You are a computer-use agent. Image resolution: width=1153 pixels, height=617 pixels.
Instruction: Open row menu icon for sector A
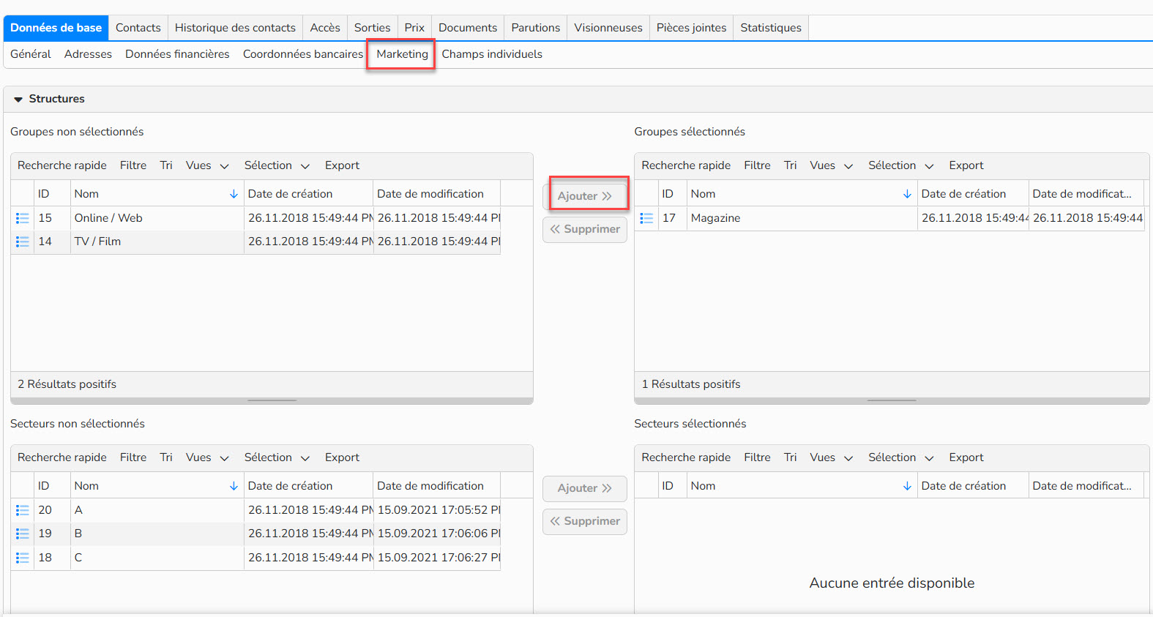click(x=23, y=510)
